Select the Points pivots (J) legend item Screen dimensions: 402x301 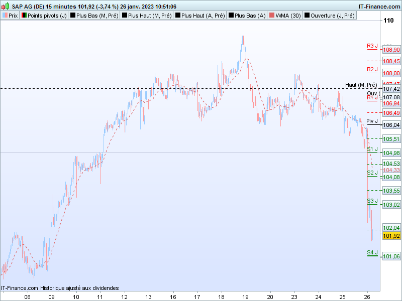[x=44, y=16]
